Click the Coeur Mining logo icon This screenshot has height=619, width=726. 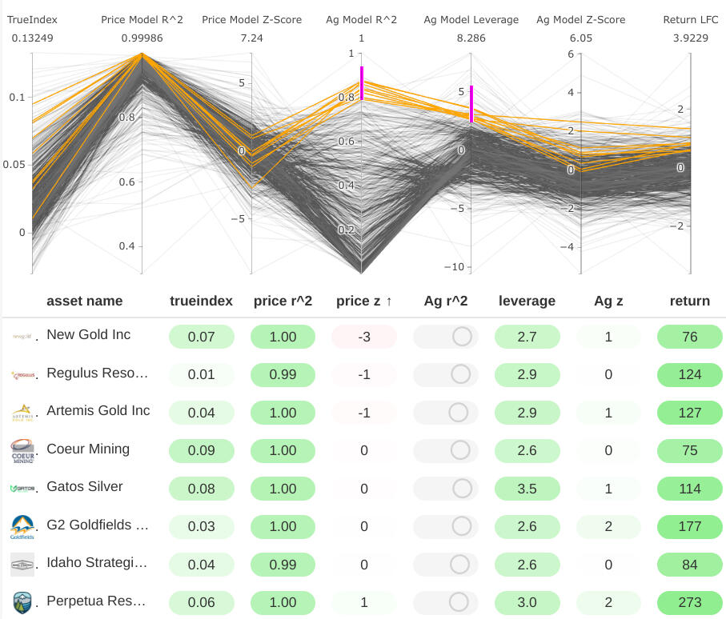[x=22, y=450]
